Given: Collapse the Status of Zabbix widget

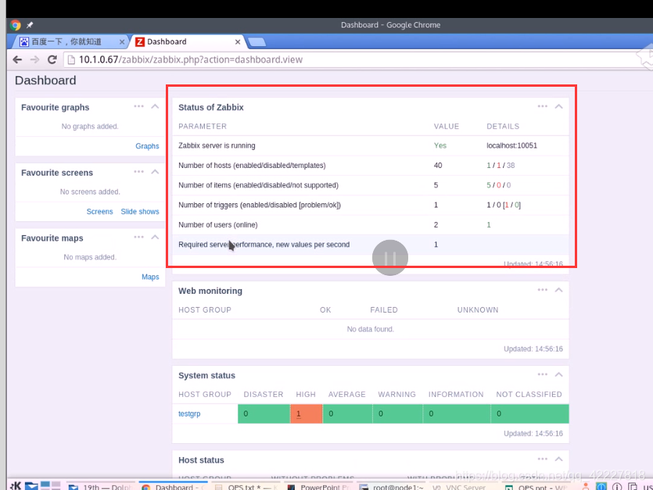Looking at the screenshot, I should 559,106.
